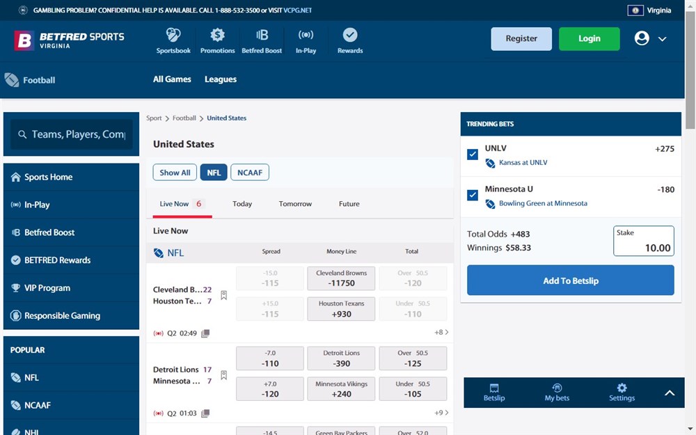Image resolution: width=696 pixels, height=435 pixels.
Task: Click the search magnifier icon
Action: 22,134
